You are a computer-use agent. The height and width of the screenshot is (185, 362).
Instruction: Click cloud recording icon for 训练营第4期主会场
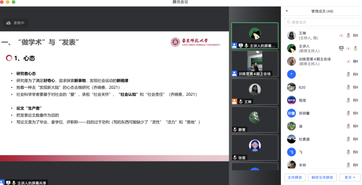click(348, 61)
